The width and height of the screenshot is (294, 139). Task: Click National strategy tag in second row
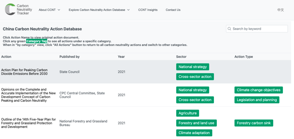point(192,90)
